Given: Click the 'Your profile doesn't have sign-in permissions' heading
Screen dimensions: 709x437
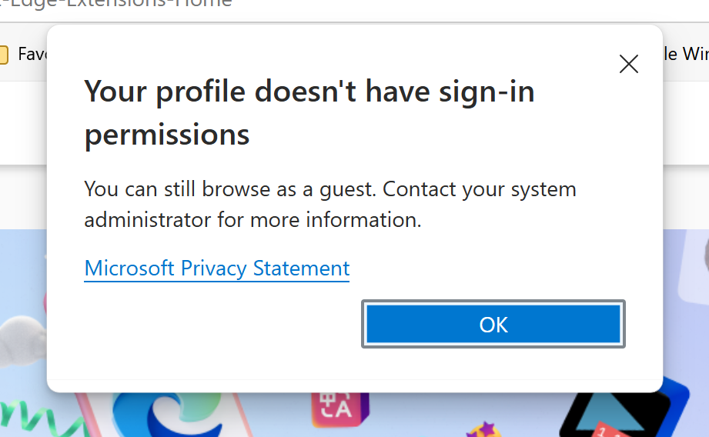Looking at the screenshot, I should (x=309, y=113).
